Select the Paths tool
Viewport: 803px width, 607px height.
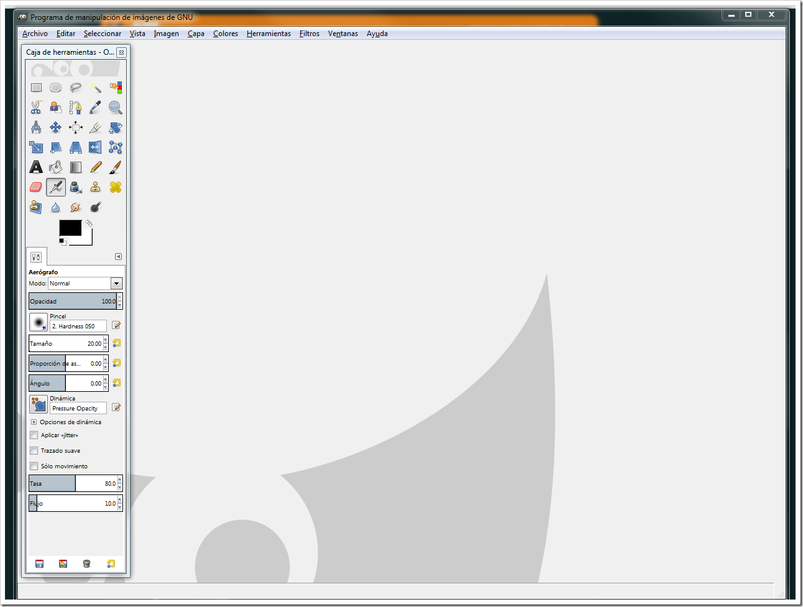coord(76,108)
